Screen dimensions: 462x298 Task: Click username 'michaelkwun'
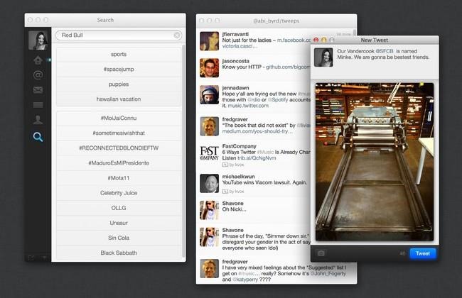238,177
